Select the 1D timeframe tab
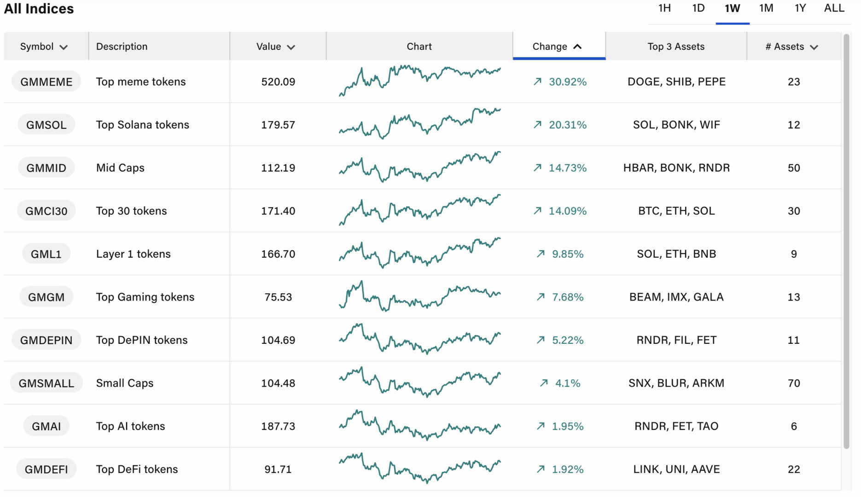The width and height of the screenshot is (861, 497). 698,8
